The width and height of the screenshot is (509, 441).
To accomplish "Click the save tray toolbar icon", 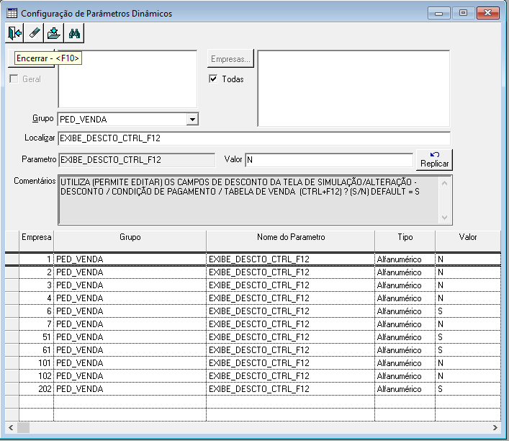I will (x=54, y=33).
